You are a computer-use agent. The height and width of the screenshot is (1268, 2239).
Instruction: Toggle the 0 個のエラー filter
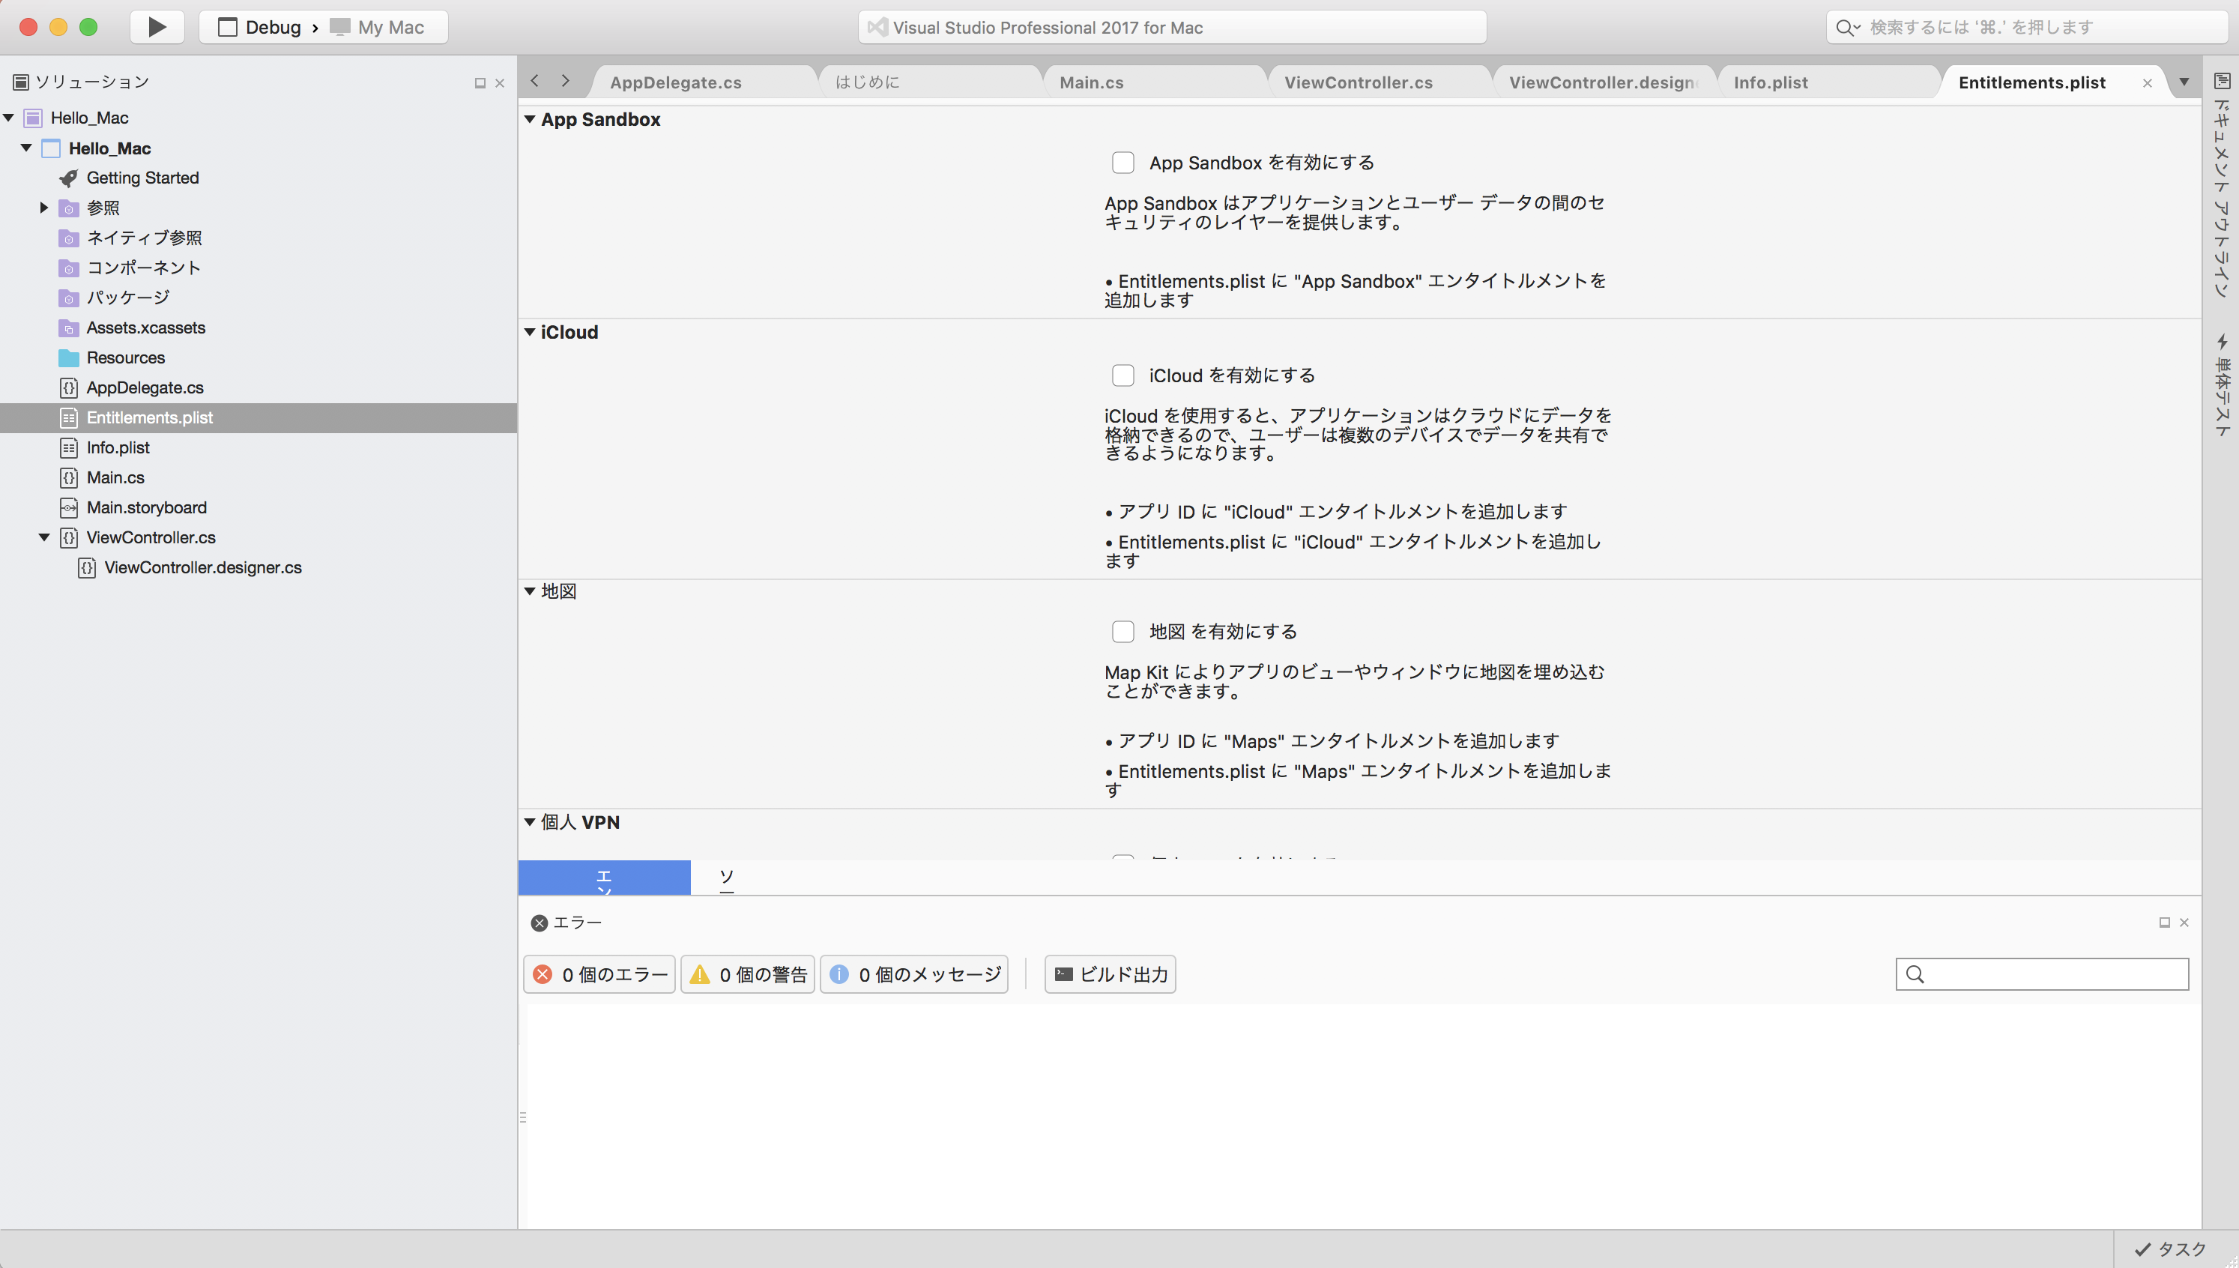pyautogui.click(x=599, y=974)
